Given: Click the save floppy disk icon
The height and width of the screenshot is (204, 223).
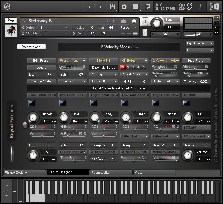Looking at the screenshot, I should (x=112, y=7).
